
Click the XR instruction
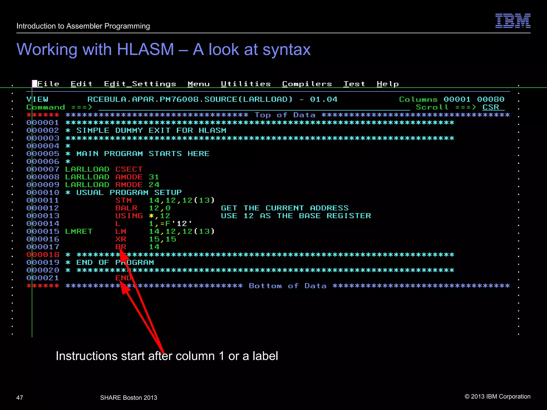pos(121,239)
